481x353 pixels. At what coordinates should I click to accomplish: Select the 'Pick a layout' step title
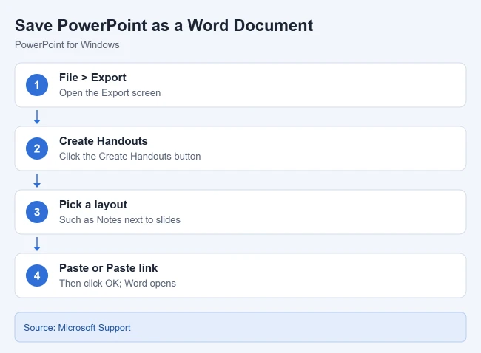point(93,205)
